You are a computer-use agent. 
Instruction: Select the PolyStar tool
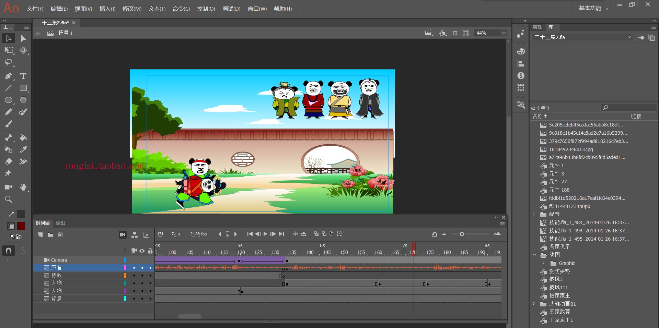tap(23, 100)
